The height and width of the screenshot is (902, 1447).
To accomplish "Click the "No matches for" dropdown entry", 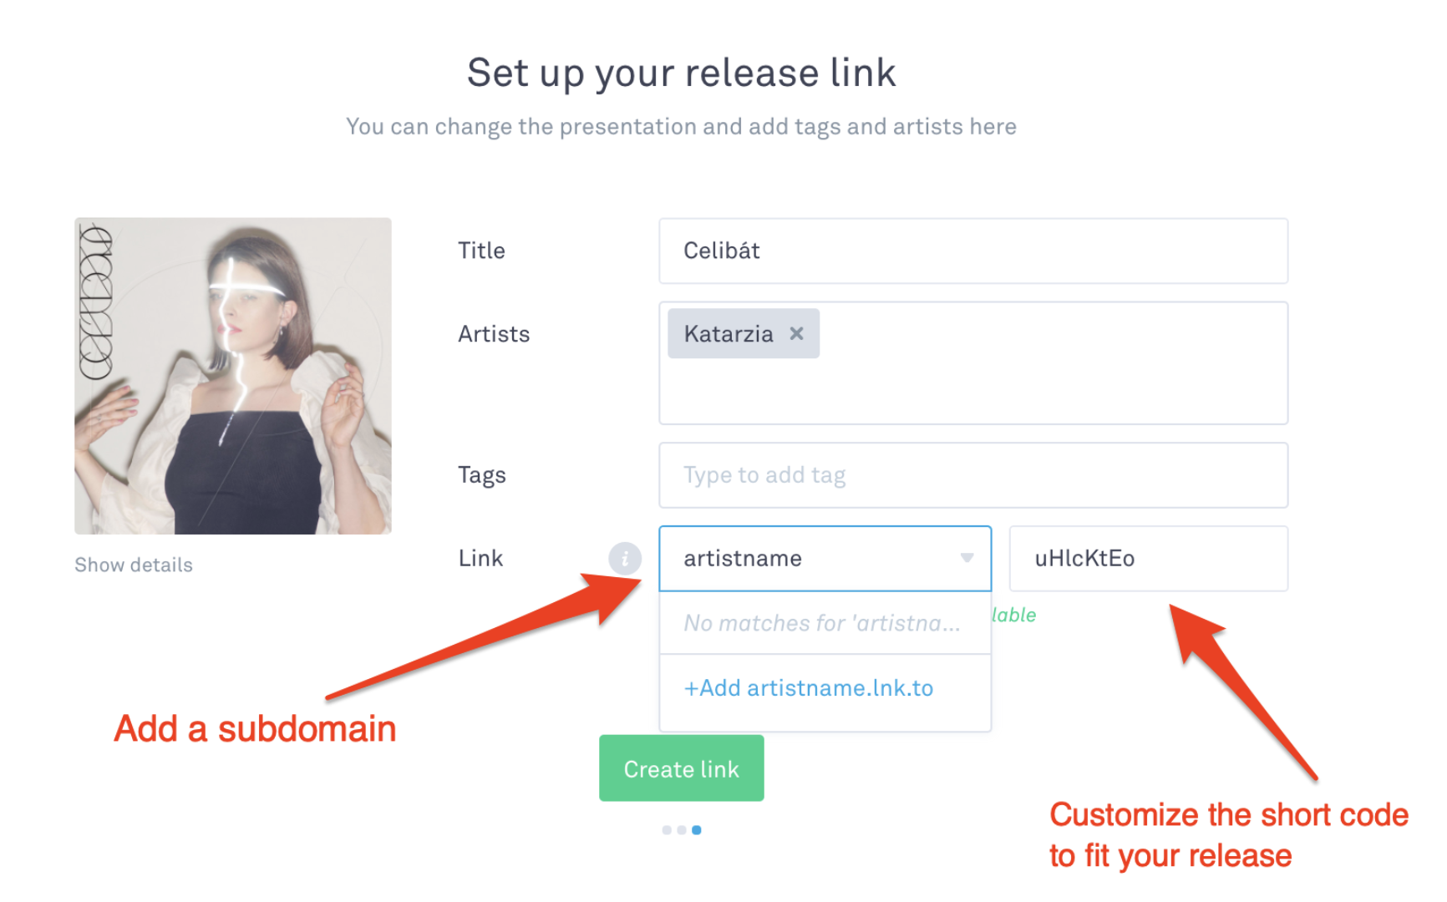I will (822, 623).
